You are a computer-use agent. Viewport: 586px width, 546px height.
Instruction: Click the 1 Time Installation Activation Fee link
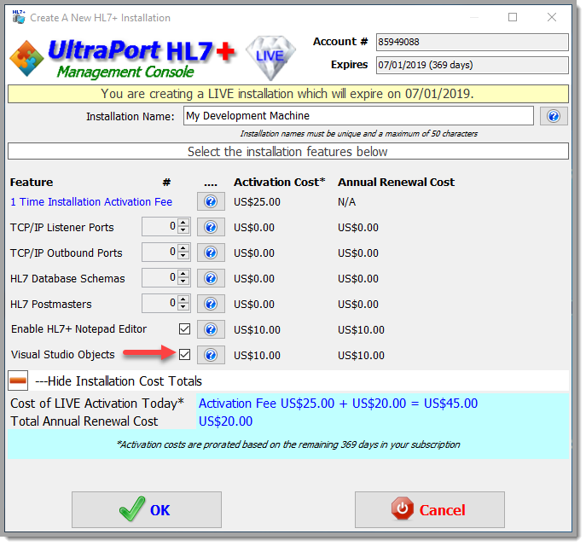pyautogui.click(x=91, y=202)
